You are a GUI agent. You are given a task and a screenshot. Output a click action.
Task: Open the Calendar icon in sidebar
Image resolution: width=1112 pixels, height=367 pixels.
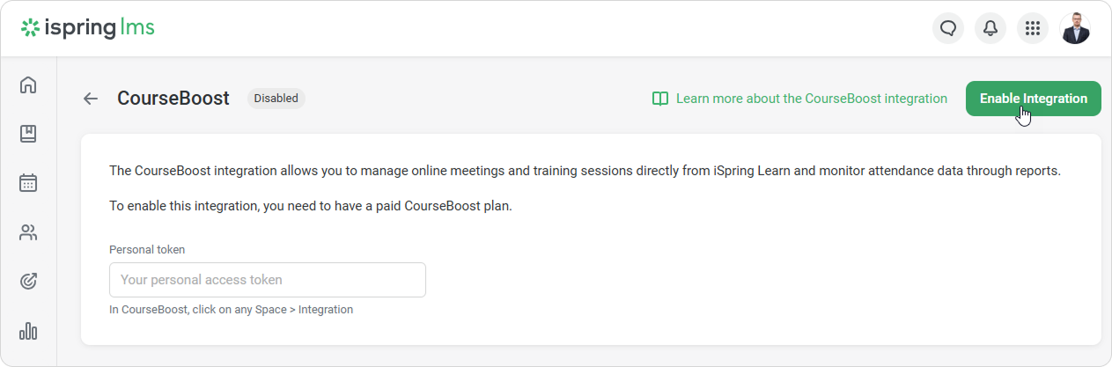pos(28,183)
